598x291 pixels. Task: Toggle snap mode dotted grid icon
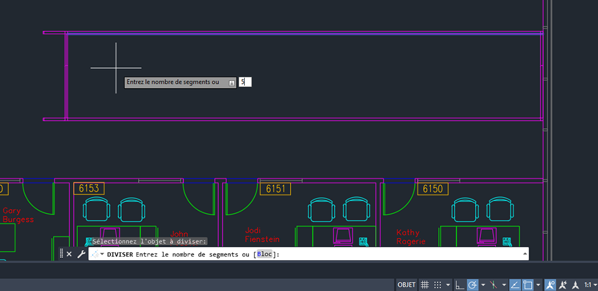click(x=438, y=285)
